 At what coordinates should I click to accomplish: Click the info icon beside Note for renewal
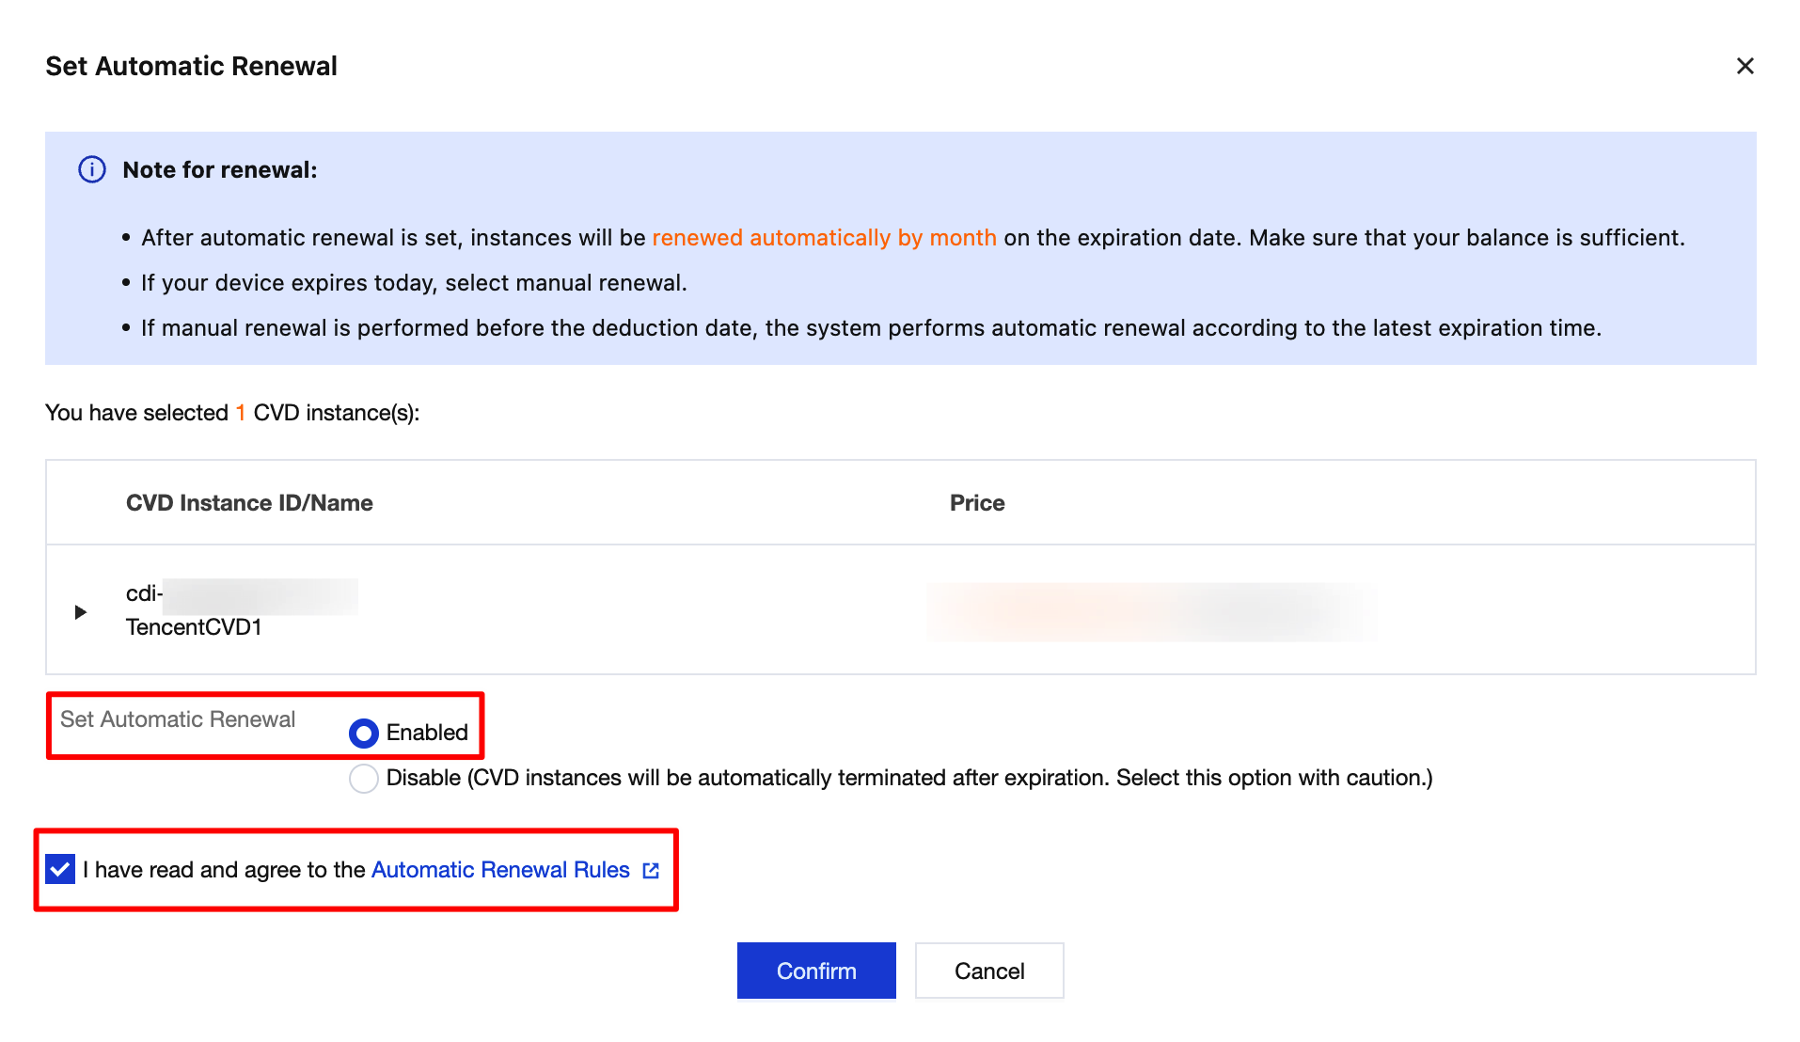92,170
